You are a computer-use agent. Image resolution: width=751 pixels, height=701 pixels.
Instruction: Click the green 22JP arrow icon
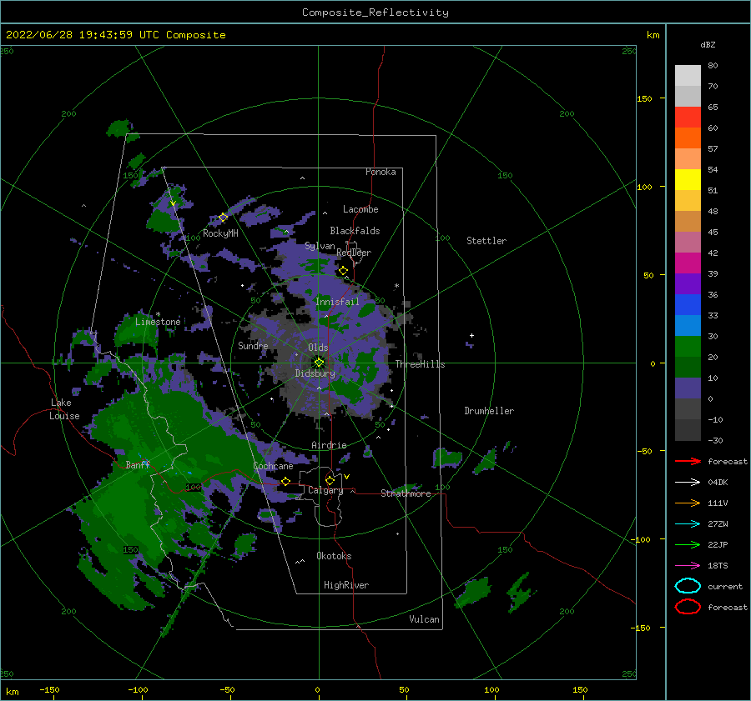[688, 544]
